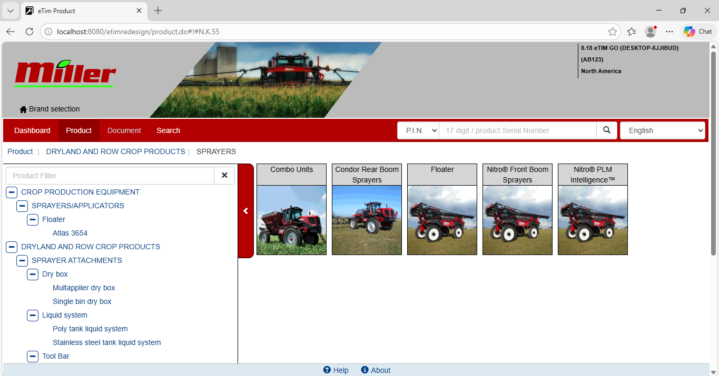
Task: Close the eTim Product tab
Action: (x=139, y=11)
